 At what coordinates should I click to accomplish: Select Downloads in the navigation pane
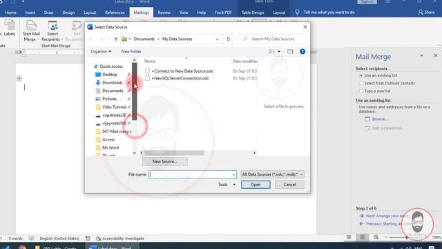[112, 83]
